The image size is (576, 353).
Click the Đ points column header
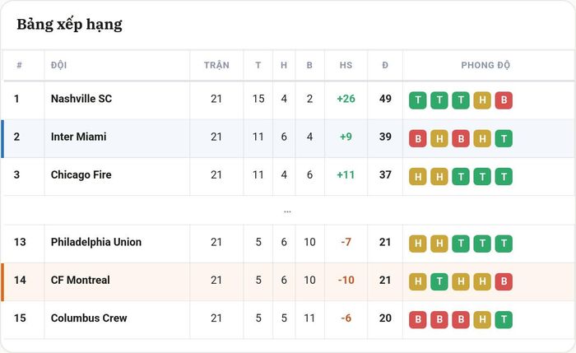pos(385,65)
